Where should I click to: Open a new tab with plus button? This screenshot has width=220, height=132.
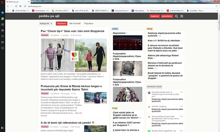click(x=32, y=2)
